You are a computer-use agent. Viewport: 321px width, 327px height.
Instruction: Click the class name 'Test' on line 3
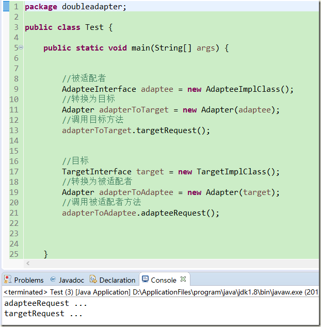coord(94,27)
